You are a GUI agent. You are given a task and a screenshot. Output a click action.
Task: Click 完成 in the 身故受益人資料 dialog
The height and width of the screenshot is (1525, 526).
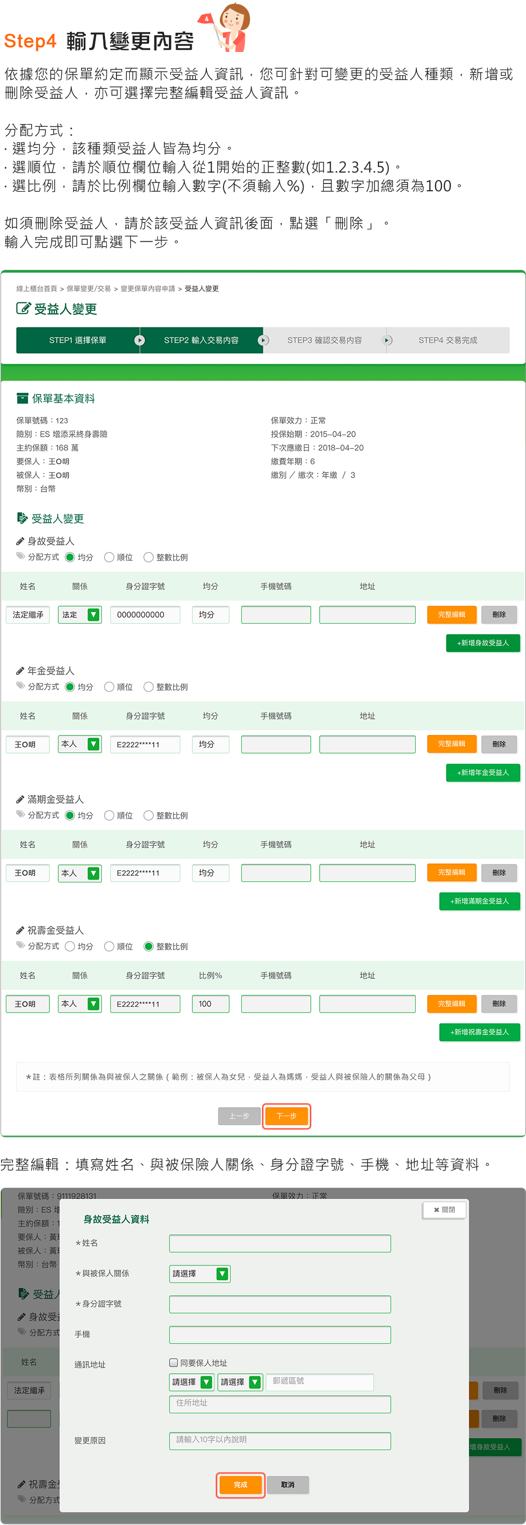tap(240, 1484)
